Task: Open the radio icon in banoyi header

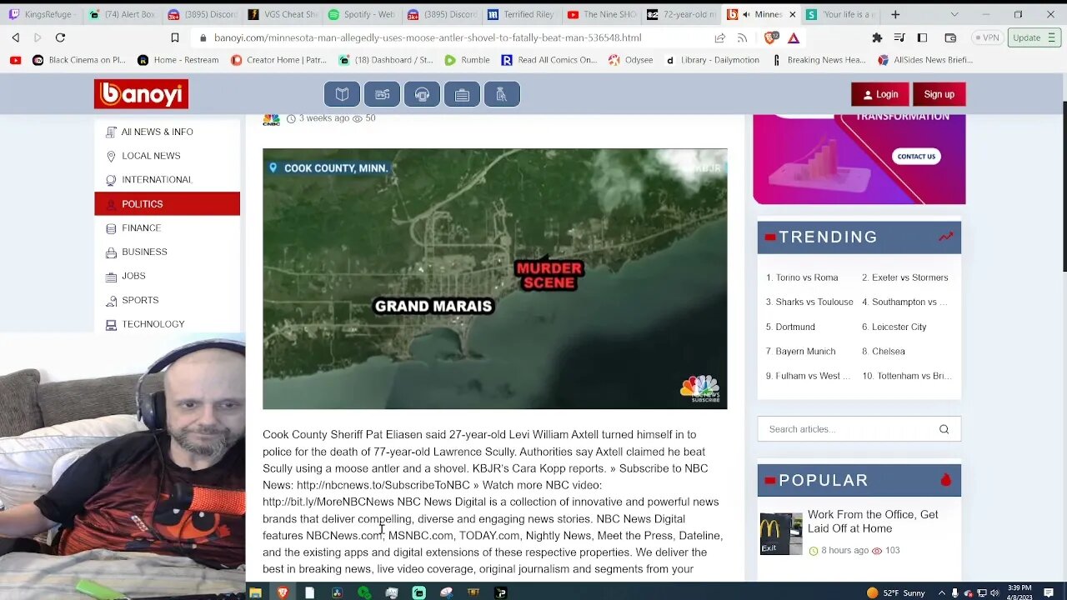Action: tap(382, 94)
